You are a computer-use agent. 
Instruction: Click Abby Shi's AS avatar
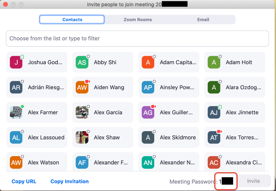(82, 62)
